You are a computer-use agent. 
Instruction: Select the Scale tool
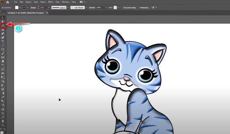click(x=3, y=69)
